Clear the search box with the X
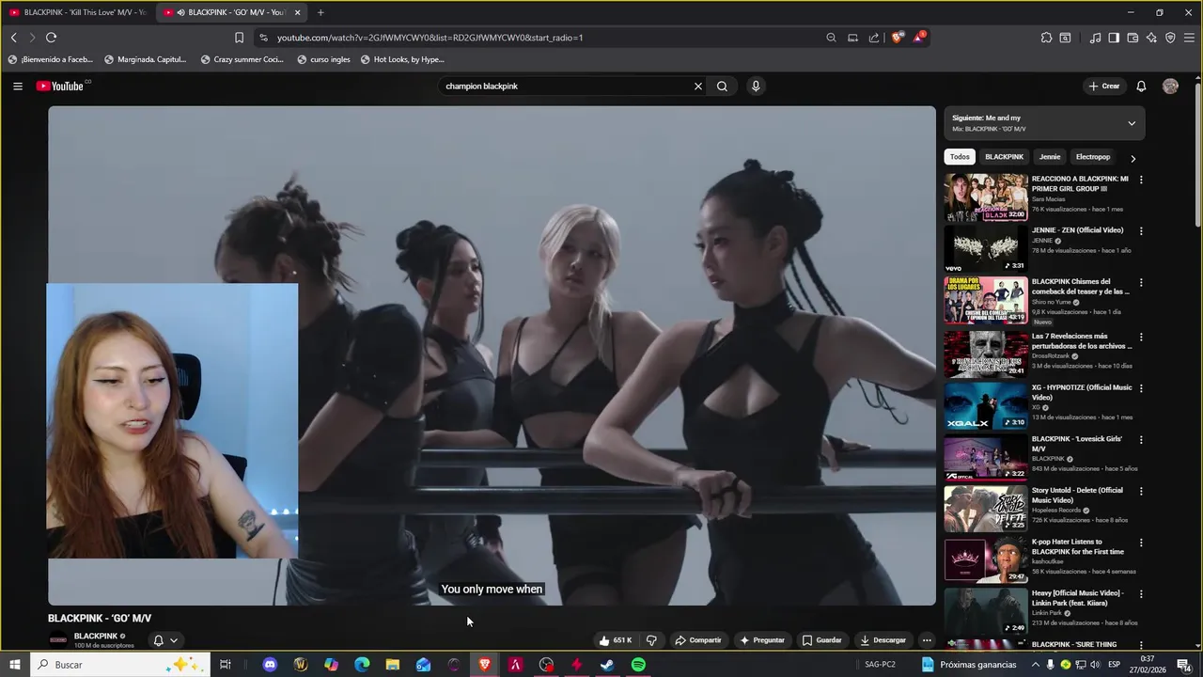 coord(697,86)
